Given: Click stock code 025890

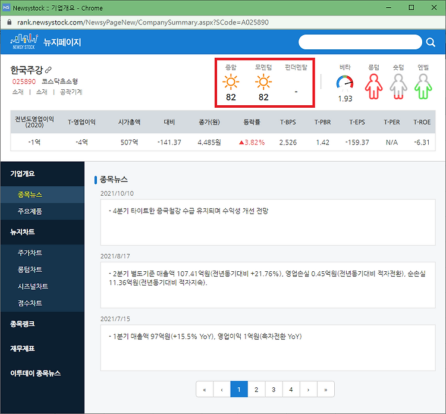Looking at the screenshot, I should click(24, 81).
